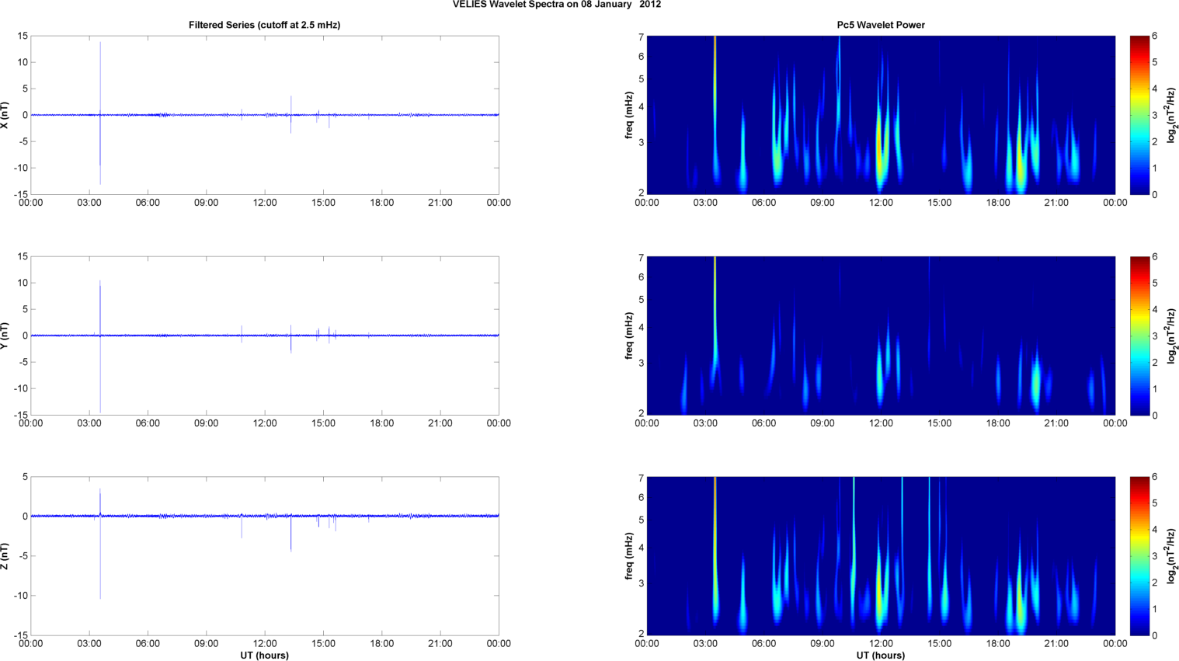Click UT (hours) label under Z series plot
Image resolution: width=1179 pixels, height=661 pixels.
click(x=264, y=655)
